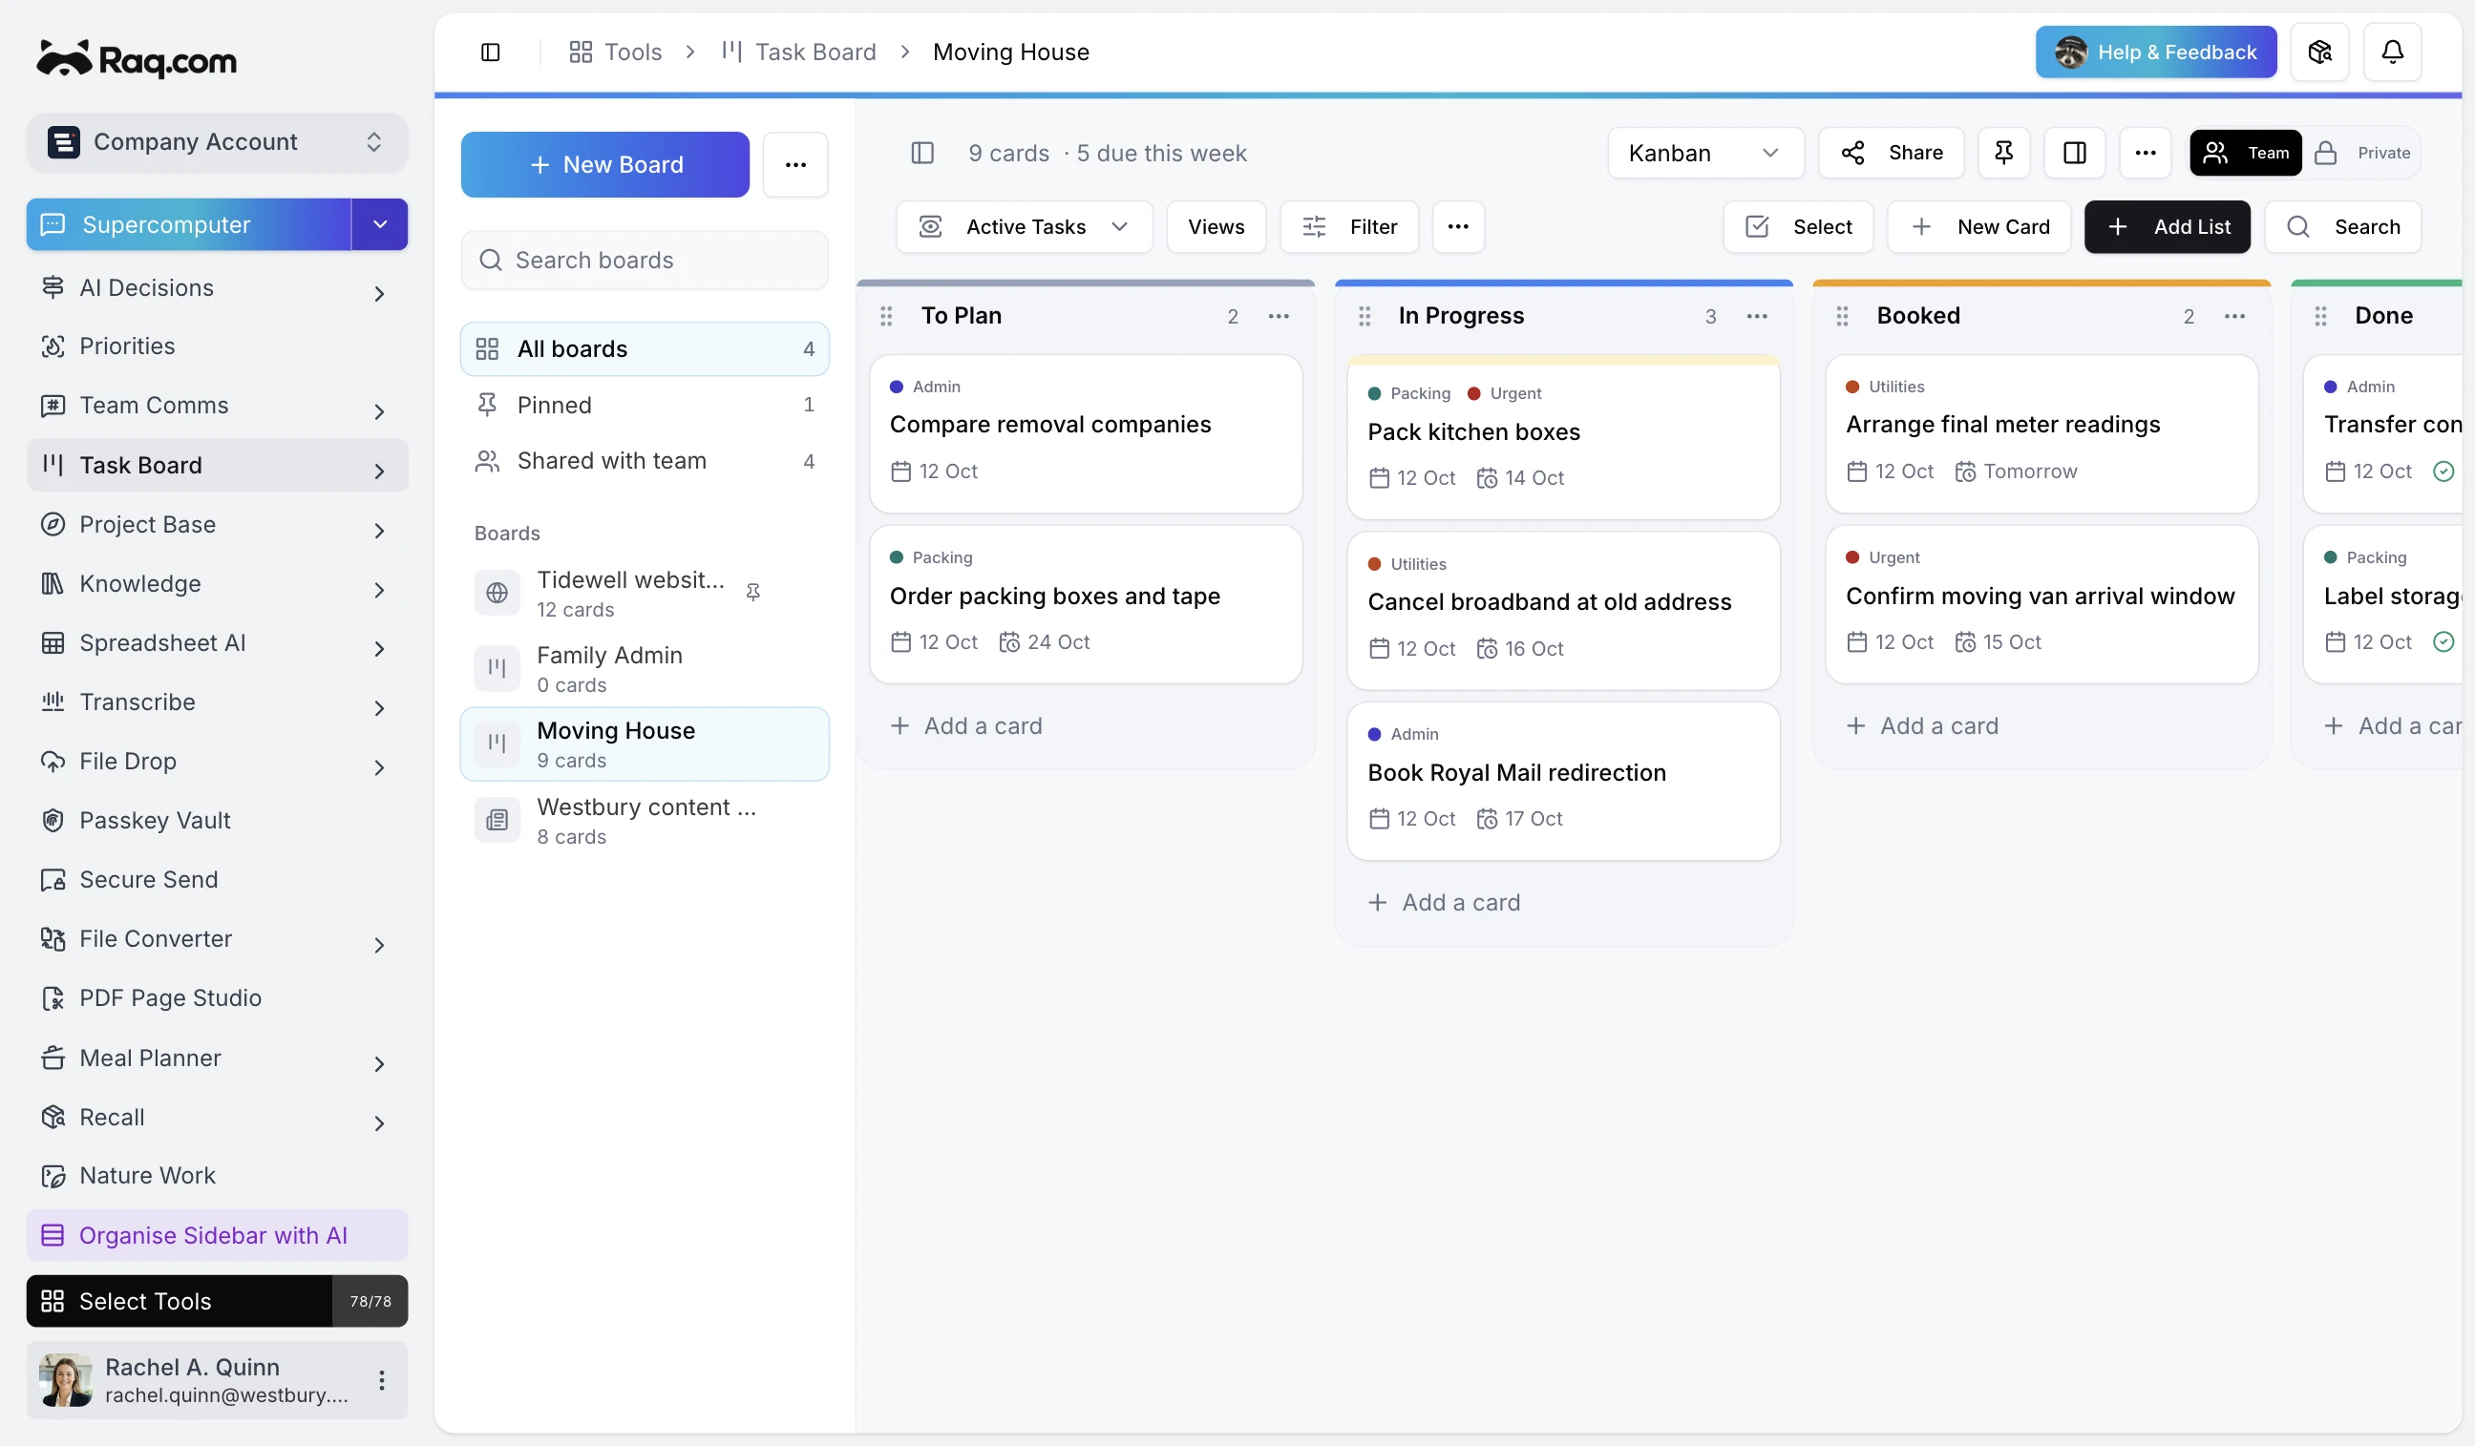Image resolution: width=2475 pixels, height=1446 pixels.
Task: Switch board visibility to Team
Action: 2245,153
